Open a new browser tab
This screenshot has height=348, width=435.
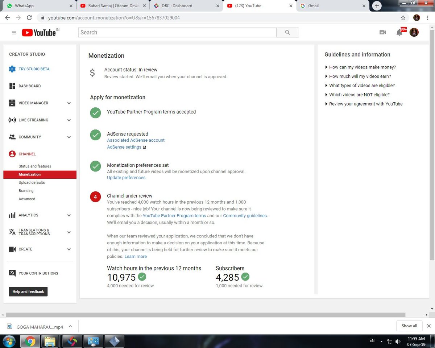(x=377, y=6)
